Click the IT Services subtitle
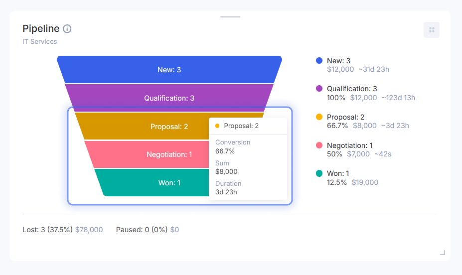Screen dimensions: 462x275 pos(40,42)
